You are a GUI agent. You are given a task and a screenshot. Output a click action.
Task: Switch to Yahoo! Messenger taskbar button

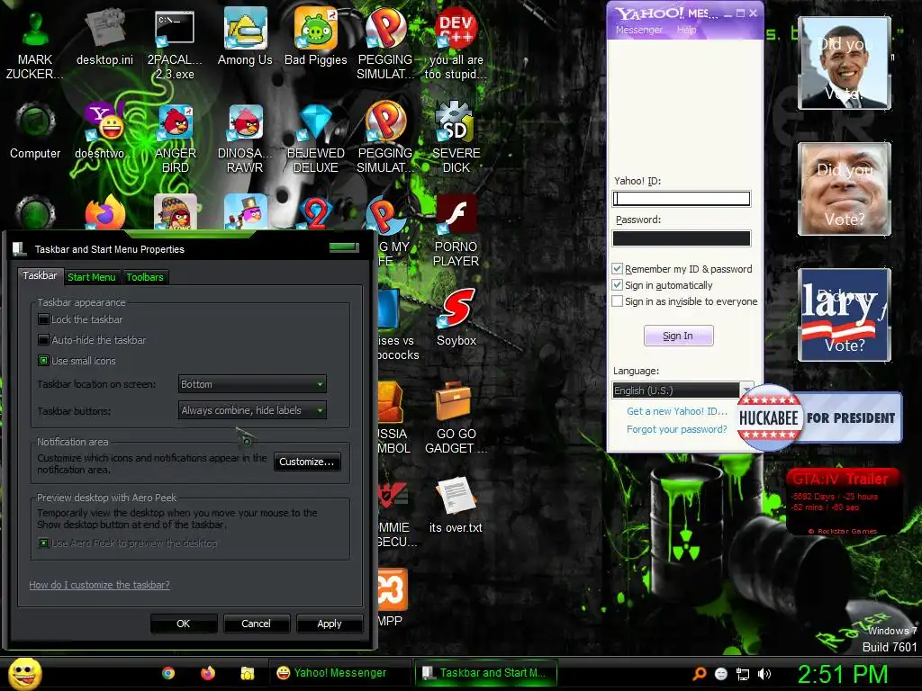tap(339, 673)
